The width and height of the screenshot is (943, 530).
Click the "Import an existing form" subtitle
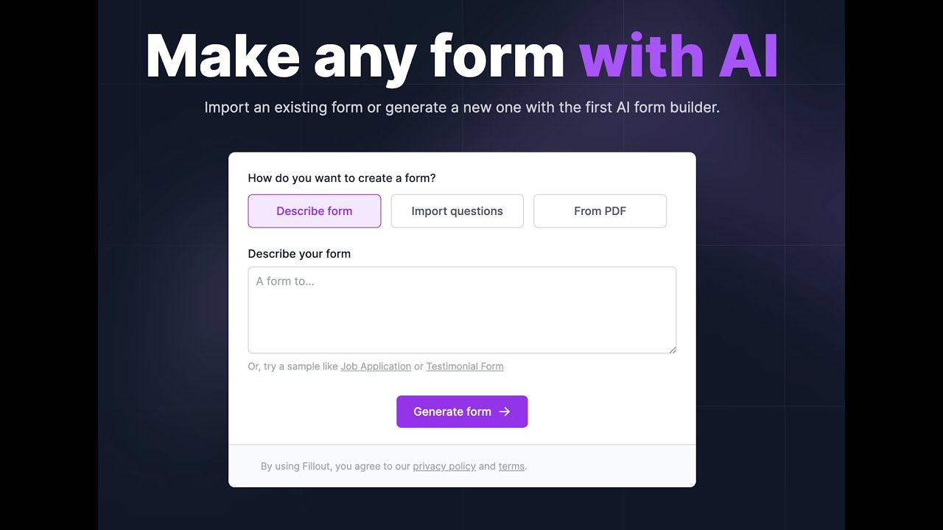point(462,107)
